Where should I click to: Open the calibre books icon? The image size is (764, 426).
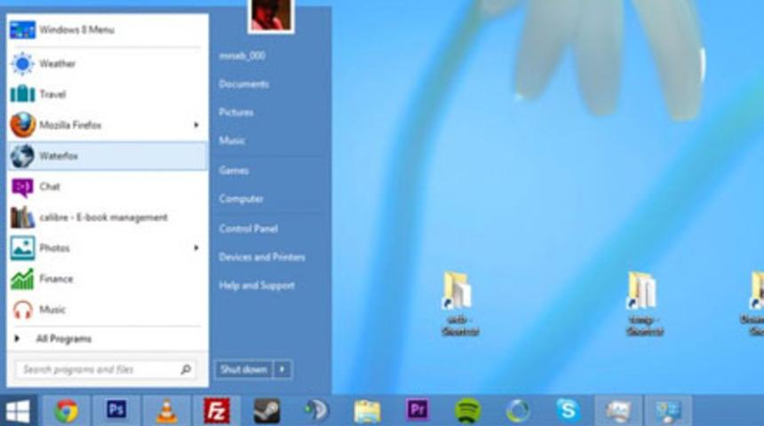point(22,217)
